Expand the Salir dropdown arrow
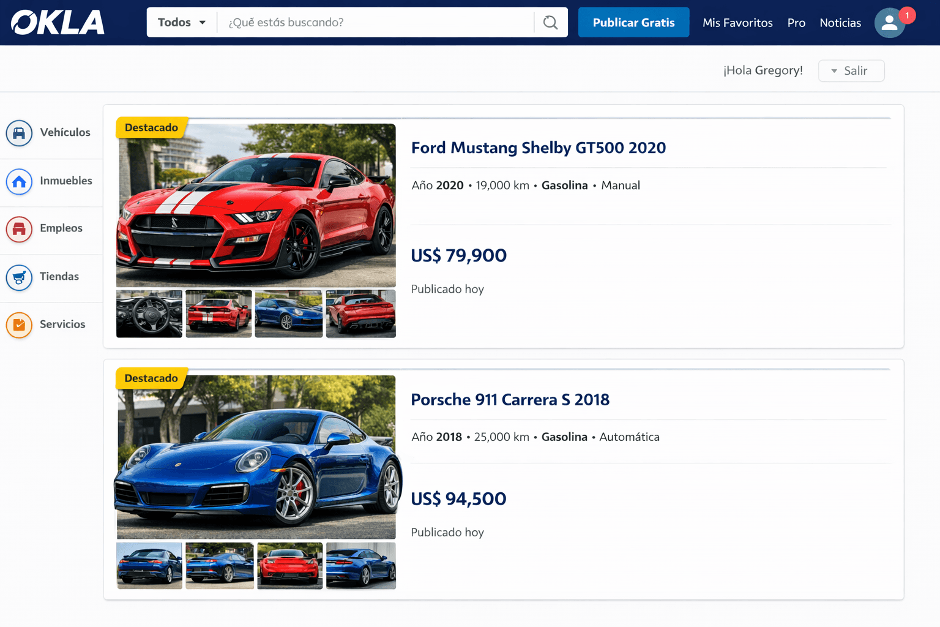 pos(834,70)
